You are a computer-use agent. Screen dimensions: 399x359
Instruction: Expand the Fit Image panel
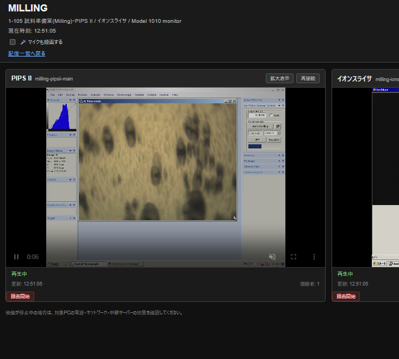(279, 161)
